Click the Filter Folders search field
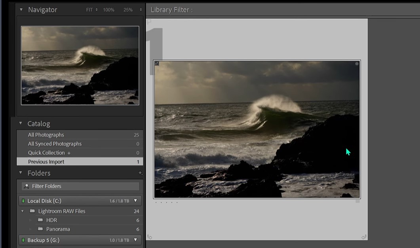The width and height of the screenshot is (420, 248). click(80, 186)
